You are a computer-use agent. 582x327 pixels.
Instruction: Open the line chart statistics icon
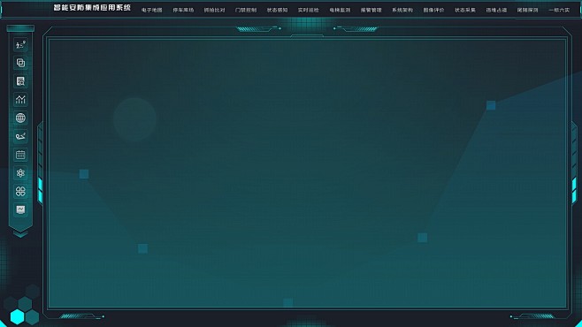[x=20, y=99]
